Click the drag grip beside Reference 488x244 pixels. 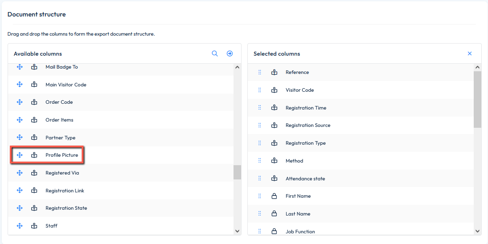click(x=259, y=72)
